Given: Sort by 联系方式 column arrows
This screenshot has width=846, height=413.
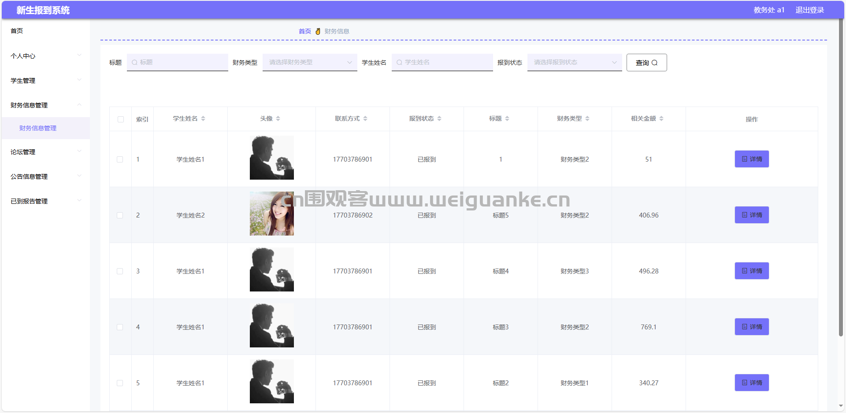Looking at the screenshot, I should [x=365, y=119].
